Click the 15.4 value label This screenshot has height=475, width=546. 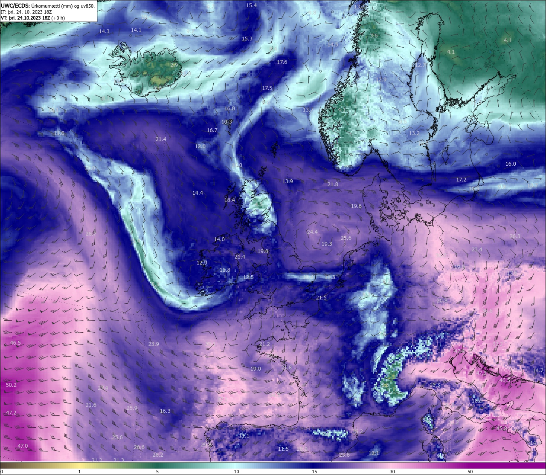click(x=252, y=6)
